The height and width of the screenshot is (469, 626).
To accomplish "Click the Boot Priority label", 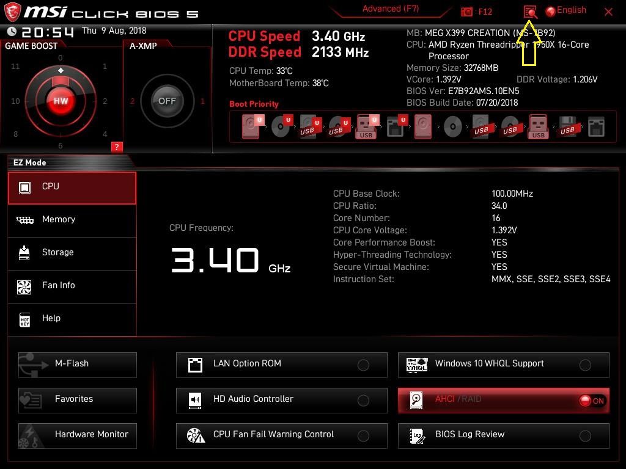I will (x=254, y=104).
